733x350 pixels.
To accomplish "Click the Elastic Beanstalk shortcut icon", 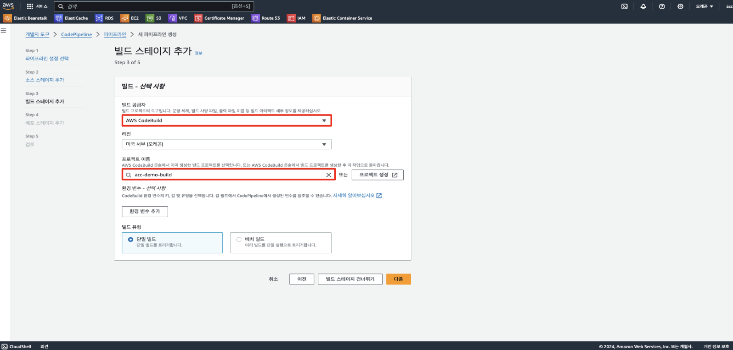I will tap(7, 18).
